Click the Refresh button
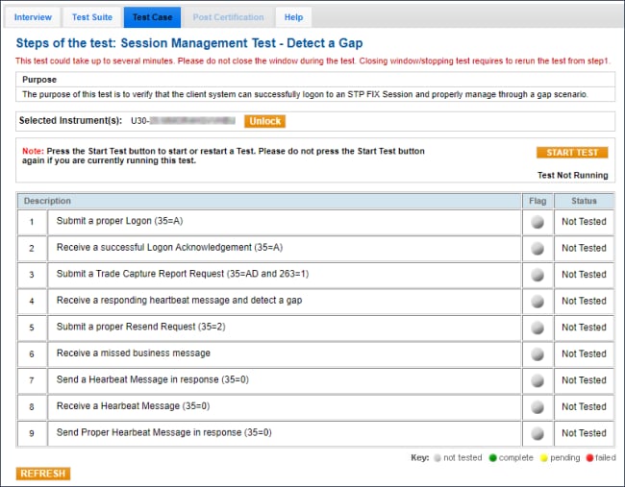The height and width of the screenshot is (487, 625). coord(43,474)
